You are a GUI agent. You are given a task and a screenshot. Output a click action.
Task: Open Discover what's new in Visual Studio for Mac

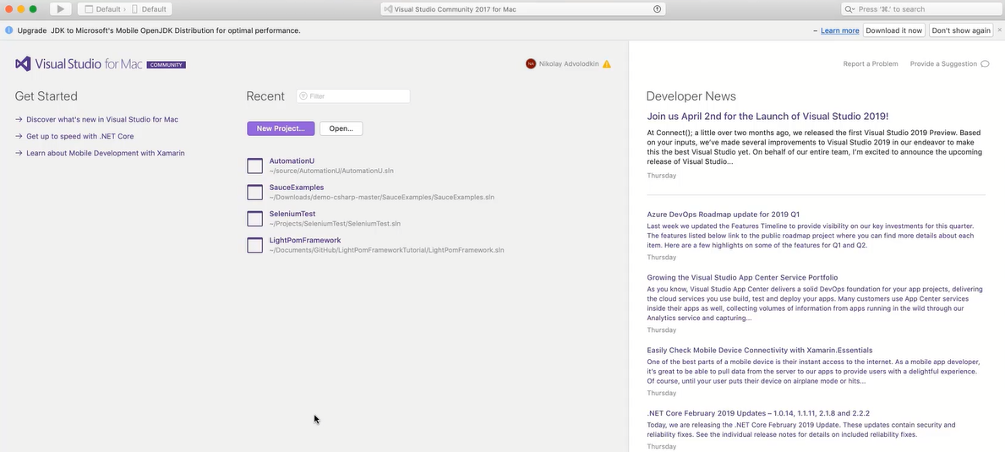tap(102, 120)
